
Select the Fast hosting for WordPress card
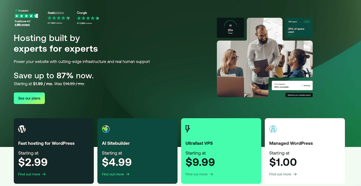(x=54, y=151)
